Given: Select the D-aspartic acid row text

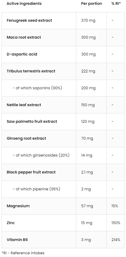Looking at the screenshot, I should pos(22,54).
